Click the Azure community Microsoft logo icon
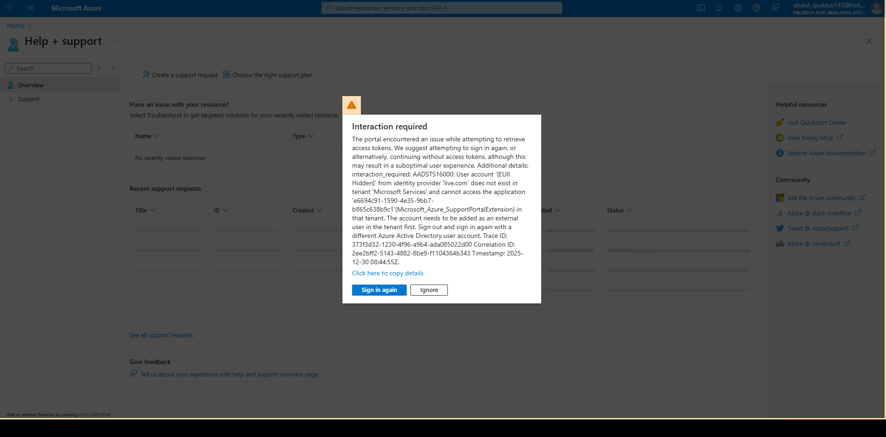 tap(780, 198)
